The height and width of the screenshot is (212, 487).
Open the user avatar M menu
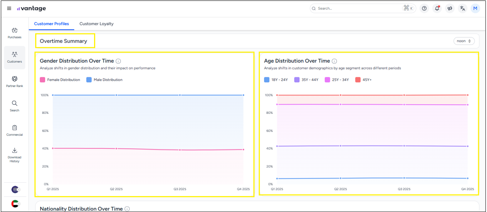click(475, 8)
